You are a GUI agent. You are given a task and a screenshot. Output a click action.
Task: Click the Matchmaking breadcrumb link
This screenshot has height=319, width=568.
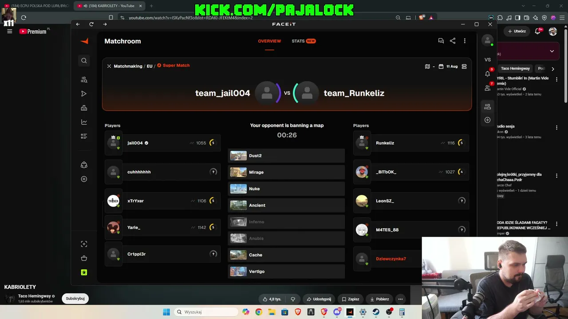pos(128,66)
